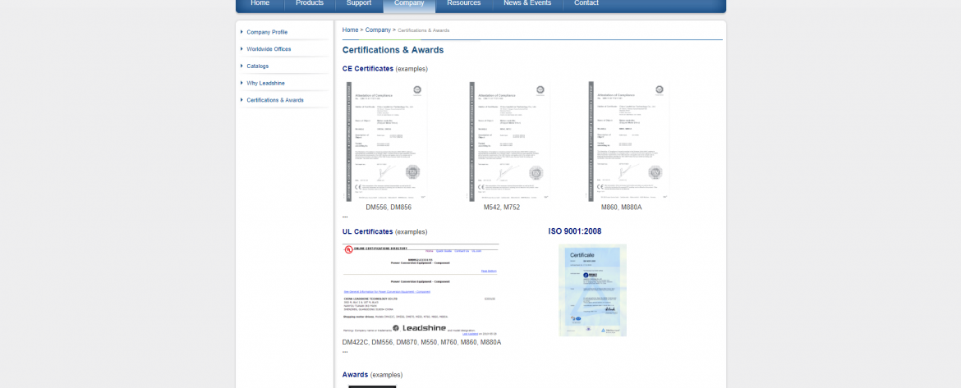Image resolution: width=961 pixels, height=388 pixels.
Task: Open the Contact navigation tab
Action: [586, 3]
